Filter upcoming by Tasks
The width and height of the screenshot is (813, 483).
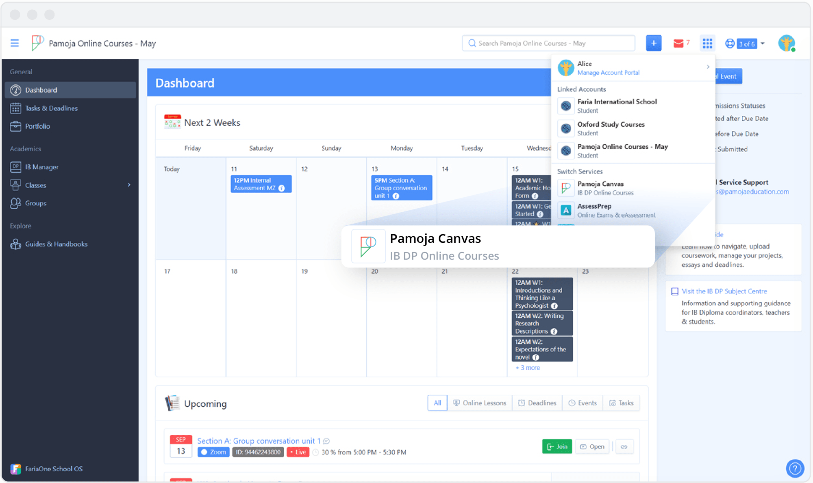pos(622,403)
